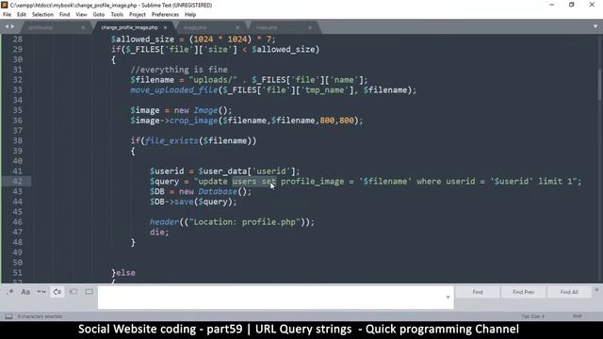Viewport: 603px width, 339px height.
Task: Close the change_profile_image.php tab
Action: (166, 27)
